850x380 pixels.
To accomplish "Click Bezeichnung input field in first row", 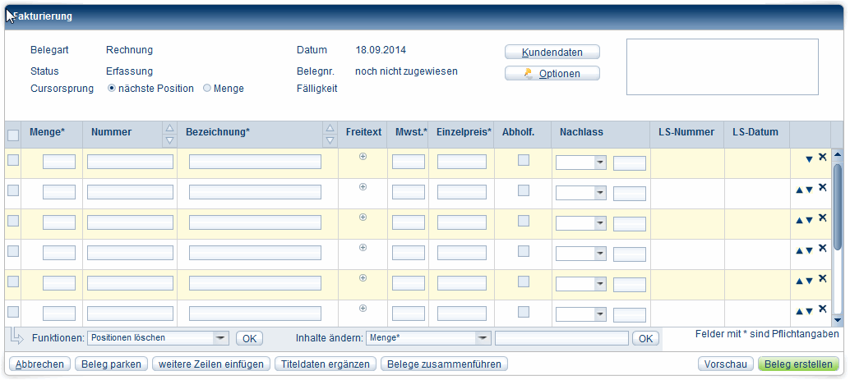I will tap(255, 163).
